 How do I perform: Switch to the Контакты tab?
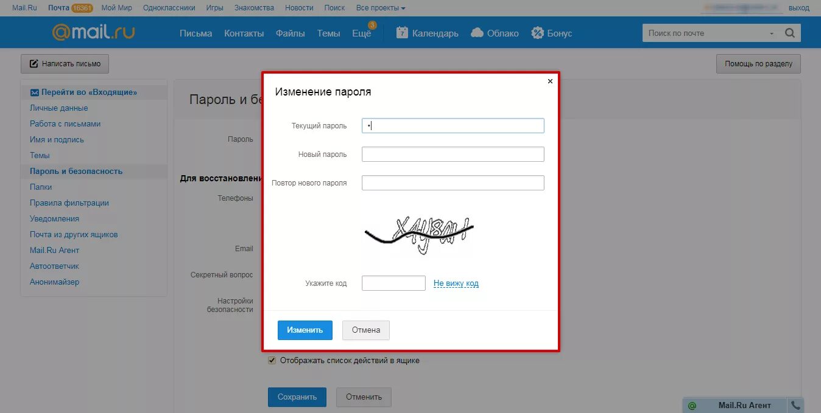pos(244,34)
